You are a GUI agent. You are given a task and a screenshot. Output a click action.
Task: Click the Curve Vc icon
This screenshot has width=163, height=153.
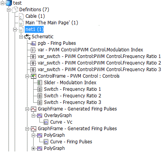[x=46, y=122]
